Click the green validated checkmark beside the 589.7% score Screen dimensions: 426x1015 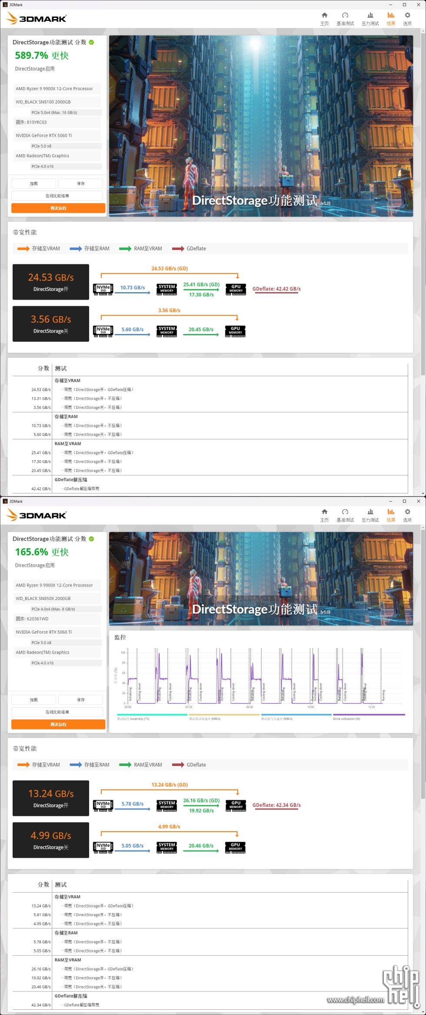pyautogui.click(x=91, y=42)
